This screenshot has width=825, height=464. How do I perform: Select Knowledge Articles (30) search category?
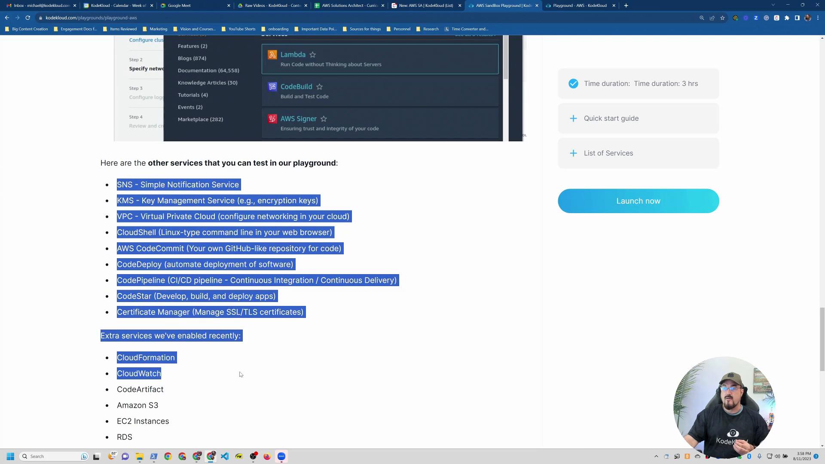(x=208, y=83)
